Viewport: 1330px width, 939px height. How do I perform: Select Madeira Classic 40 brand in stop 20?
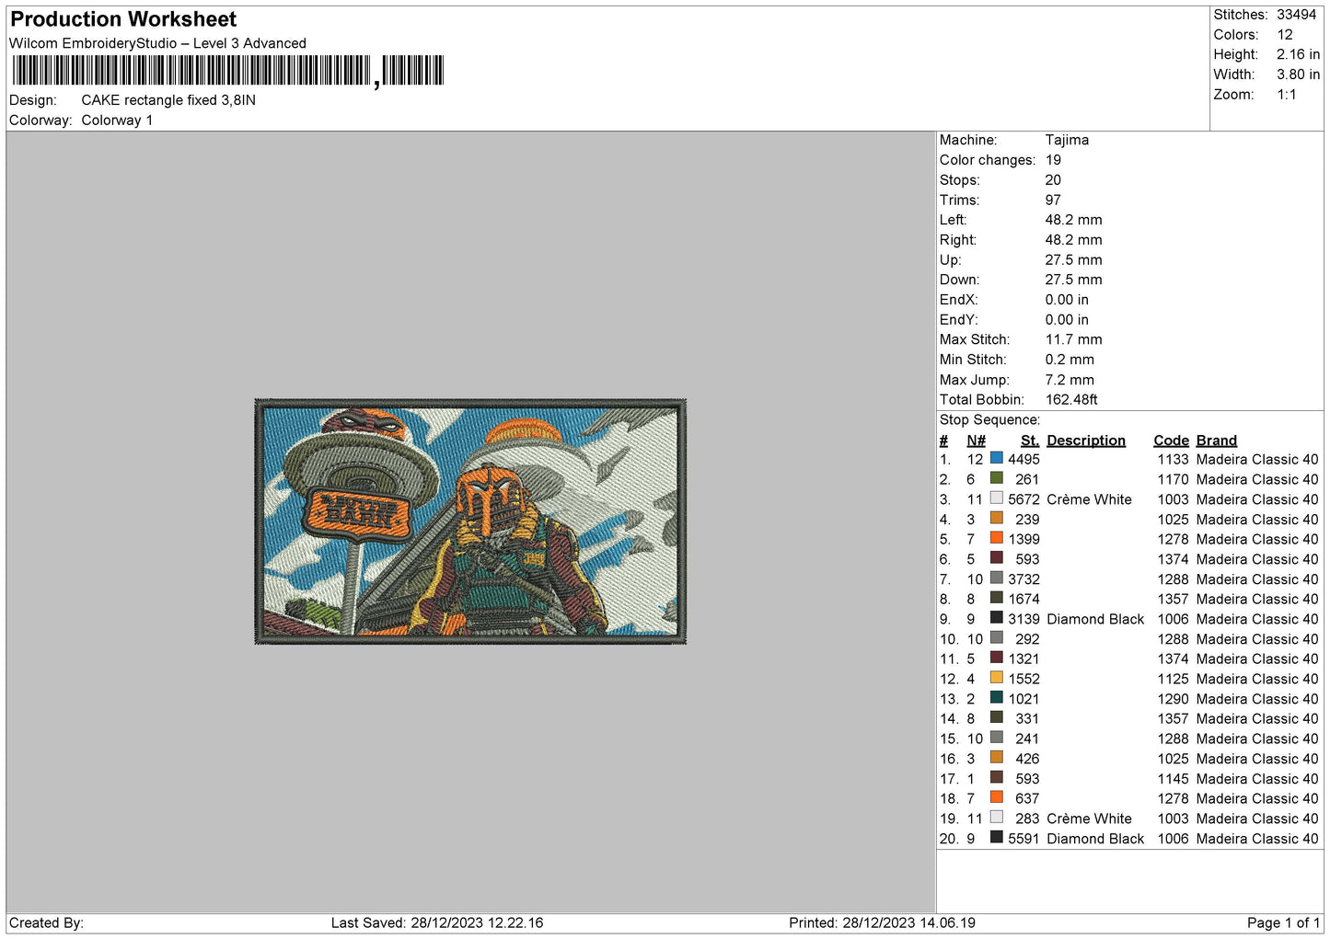[x=1257, y=839]
